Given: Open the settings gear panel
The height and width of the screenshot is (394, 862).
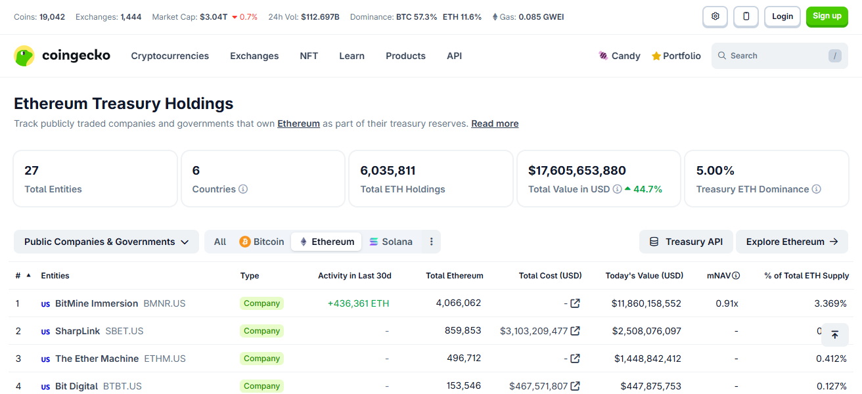Looking at the screenshot, I should 715,16.
